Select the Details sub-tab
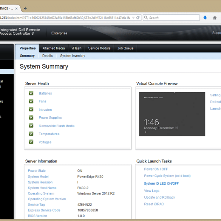Viewport: 221px width, 221px height. coord(48,56)
